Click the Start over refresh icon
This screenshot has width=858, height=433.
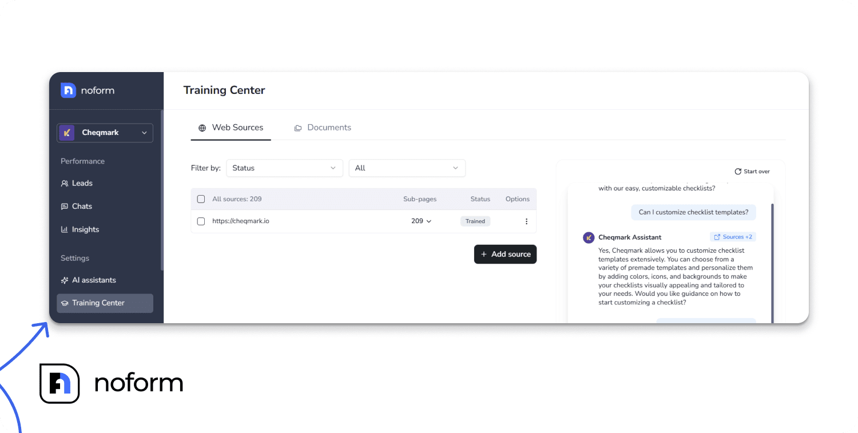[737, 170]
